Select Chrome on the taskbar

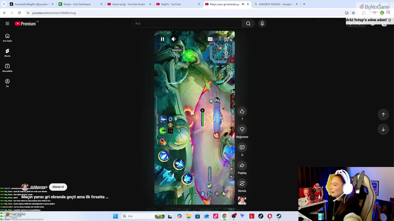[x=224, y=216]
